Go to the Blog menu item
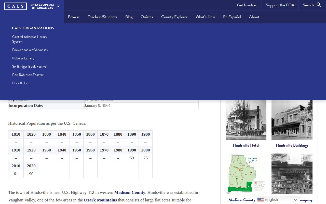This screenshot has width=326, height=204. point(129,17)
